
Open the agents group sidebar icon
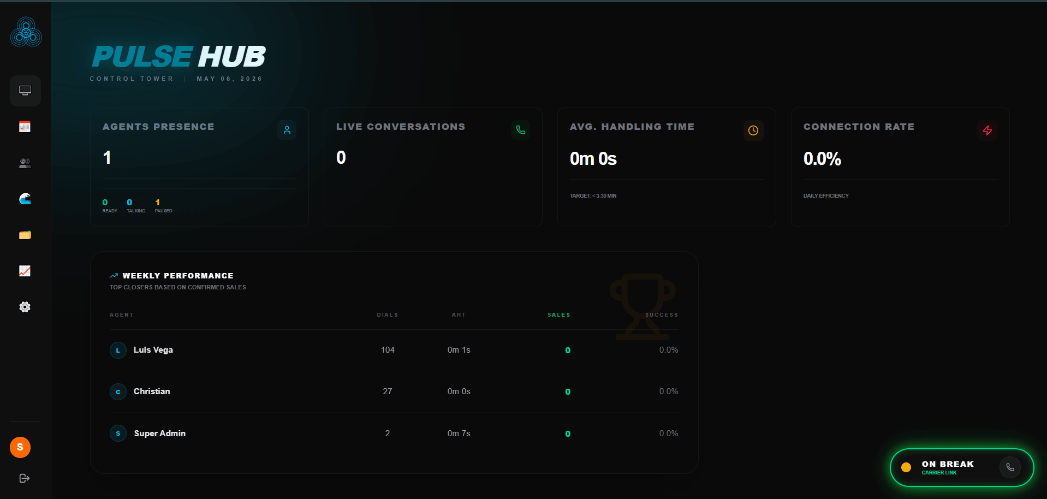pyautogui.click(x=25, y=163)
